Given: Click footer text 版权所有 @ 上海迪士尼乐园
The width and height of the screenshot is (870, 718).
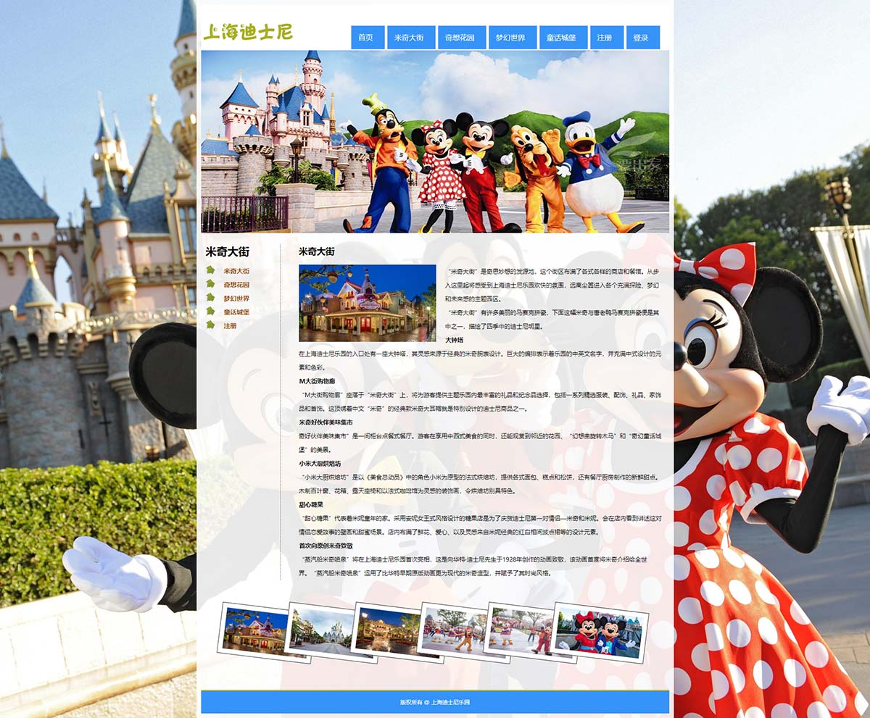Looking at the screenshot, I should [435, 702].
